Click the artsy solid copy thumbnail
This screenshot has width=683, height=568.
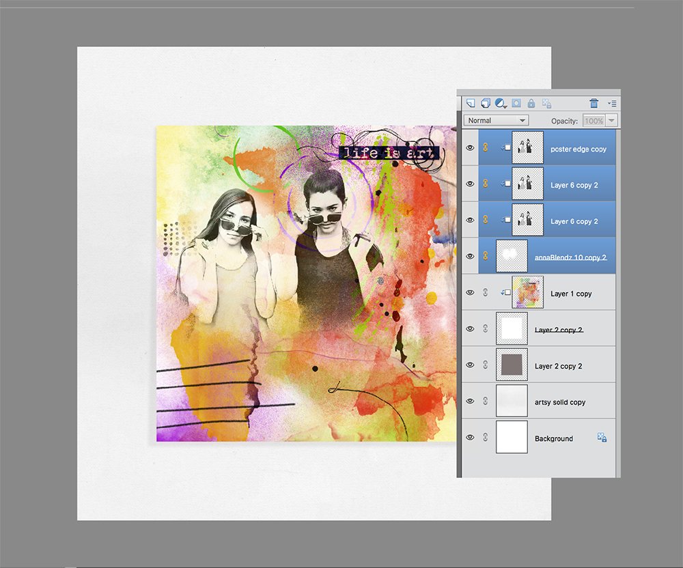(x=512, y=401)
